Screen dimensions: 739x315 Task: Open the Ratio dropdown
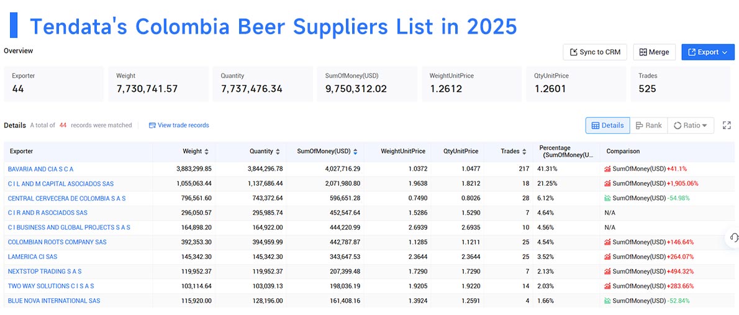point(691,126)
